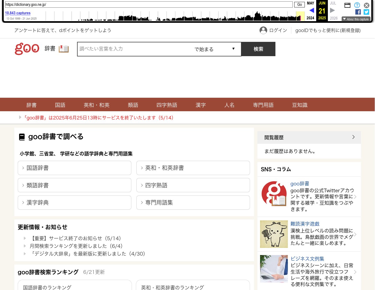Viewport: 375px width, 290px height.
Task: Click the service termination notice link
Action: (99, 118)
